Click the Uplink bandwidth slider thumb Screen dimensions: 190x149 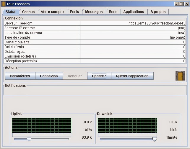29,139
